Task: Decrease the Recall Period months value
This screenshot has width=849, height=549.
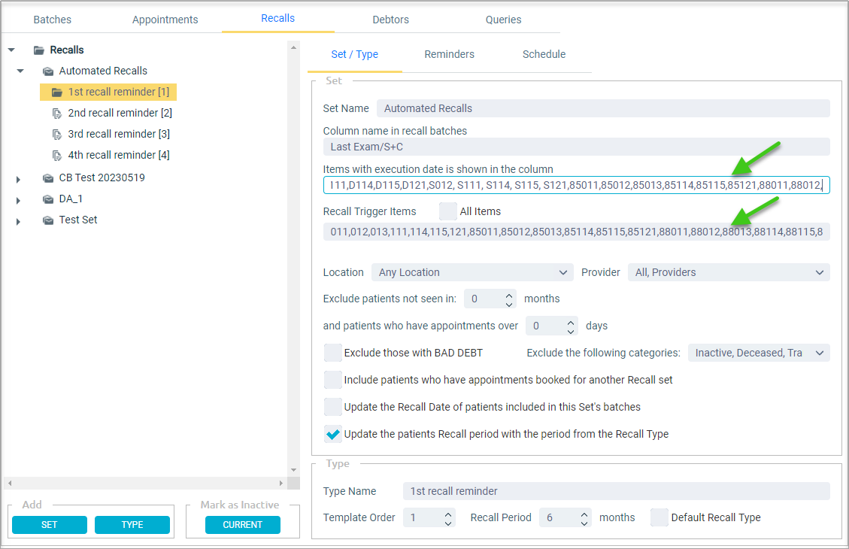Action: point(584,523)
